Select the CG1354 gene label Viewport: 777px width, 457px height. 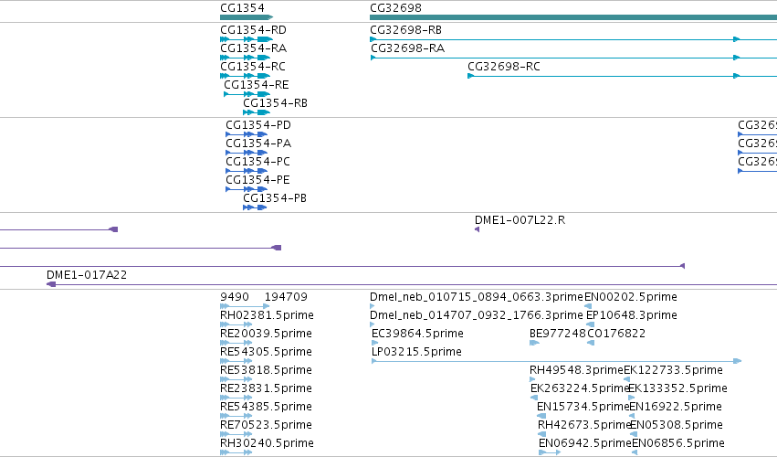[242, 8]
